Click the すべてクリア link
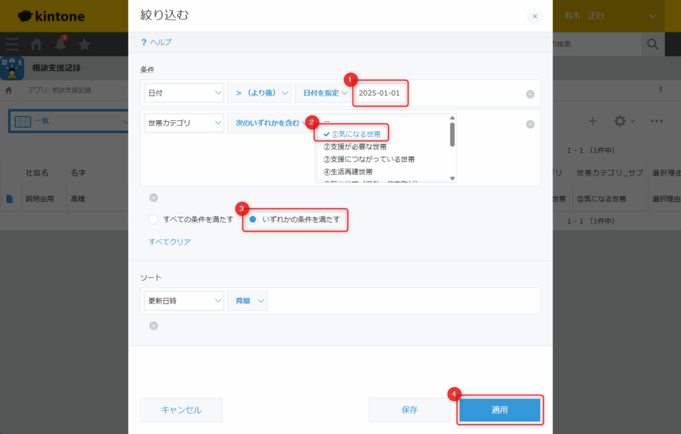Image resolution: width=681 pixels, height=434 pixels. [x=170, y=242]
